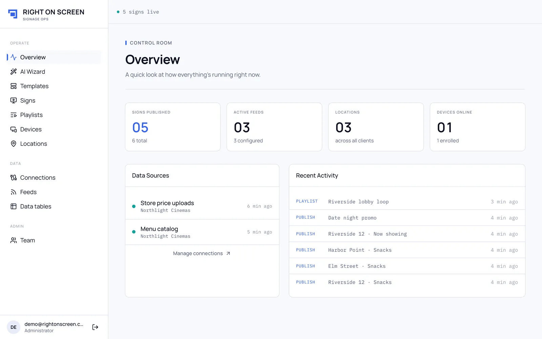Click the DE user avatar
Screen dimensions: 542x339
(x=14, y=327)
